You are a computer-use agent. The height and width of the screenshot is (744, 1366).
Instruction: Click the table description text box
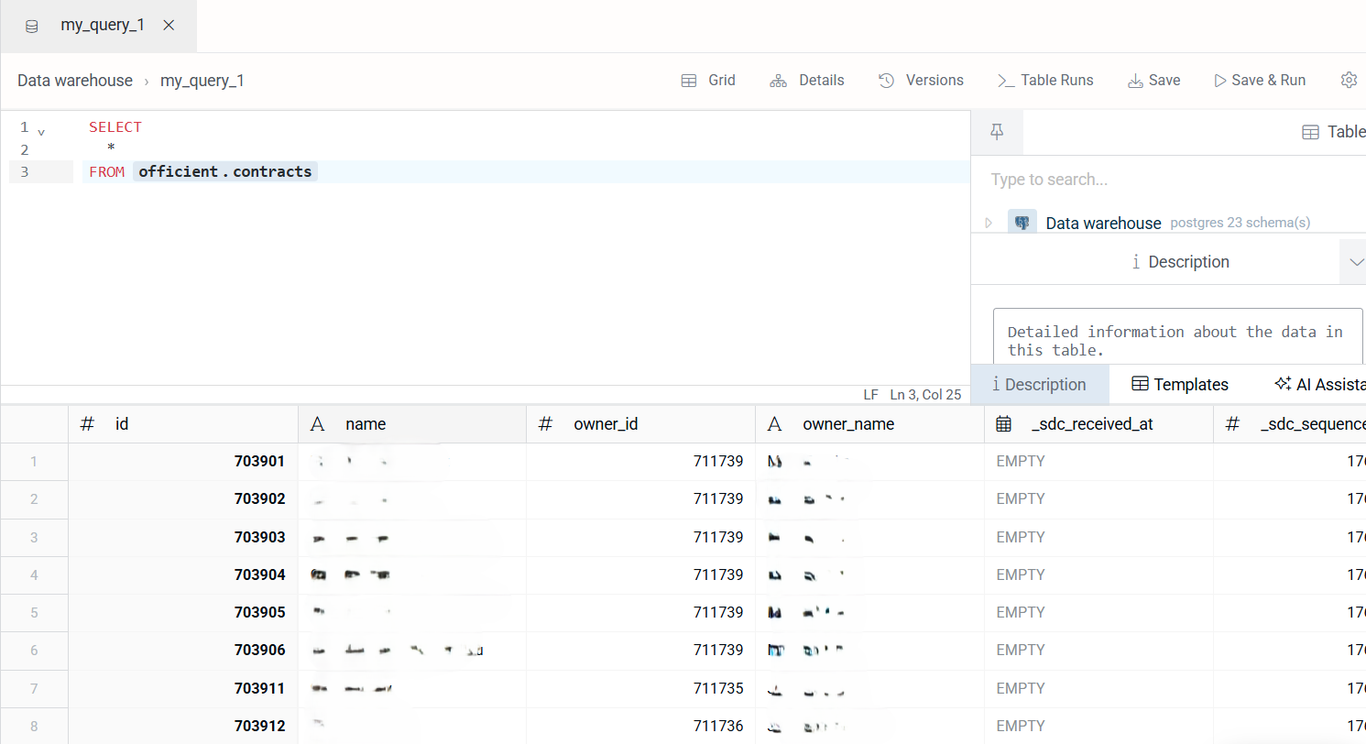pyautogui.click(x=1178, y=335)
